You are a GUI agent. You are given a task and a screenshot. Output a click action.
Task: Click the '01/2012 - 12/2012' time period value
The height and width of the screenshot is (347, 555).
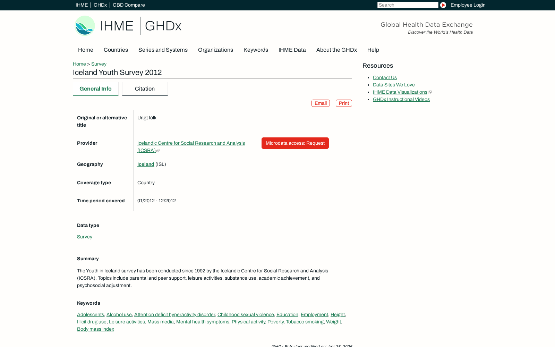(x=156, y=201)
